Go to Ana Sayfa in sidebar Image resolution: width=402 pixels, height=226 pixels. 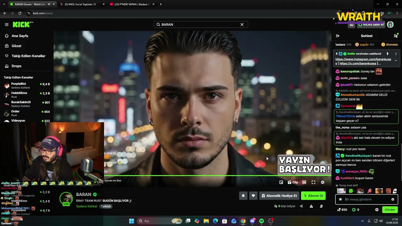pos(20,36)
